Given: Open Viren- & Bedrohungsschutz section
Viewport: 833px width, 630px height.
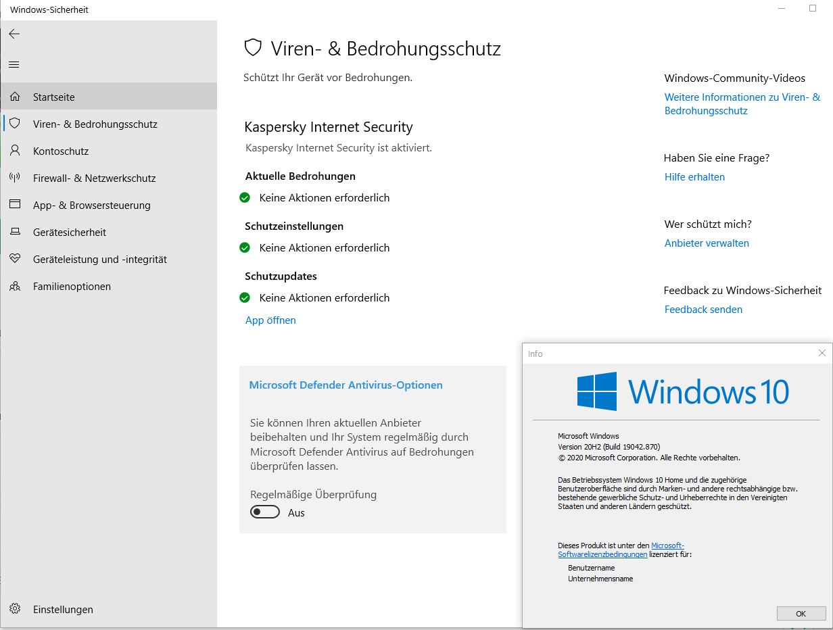Looking at the screenshot, I should [109, 124].
